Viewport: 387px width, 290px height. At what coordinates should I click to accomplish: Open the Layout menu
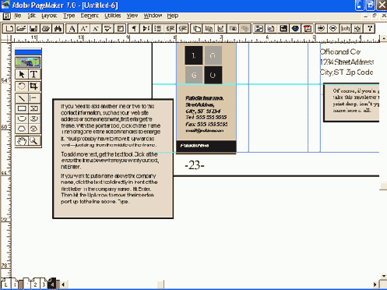click(x=49, y=16)
